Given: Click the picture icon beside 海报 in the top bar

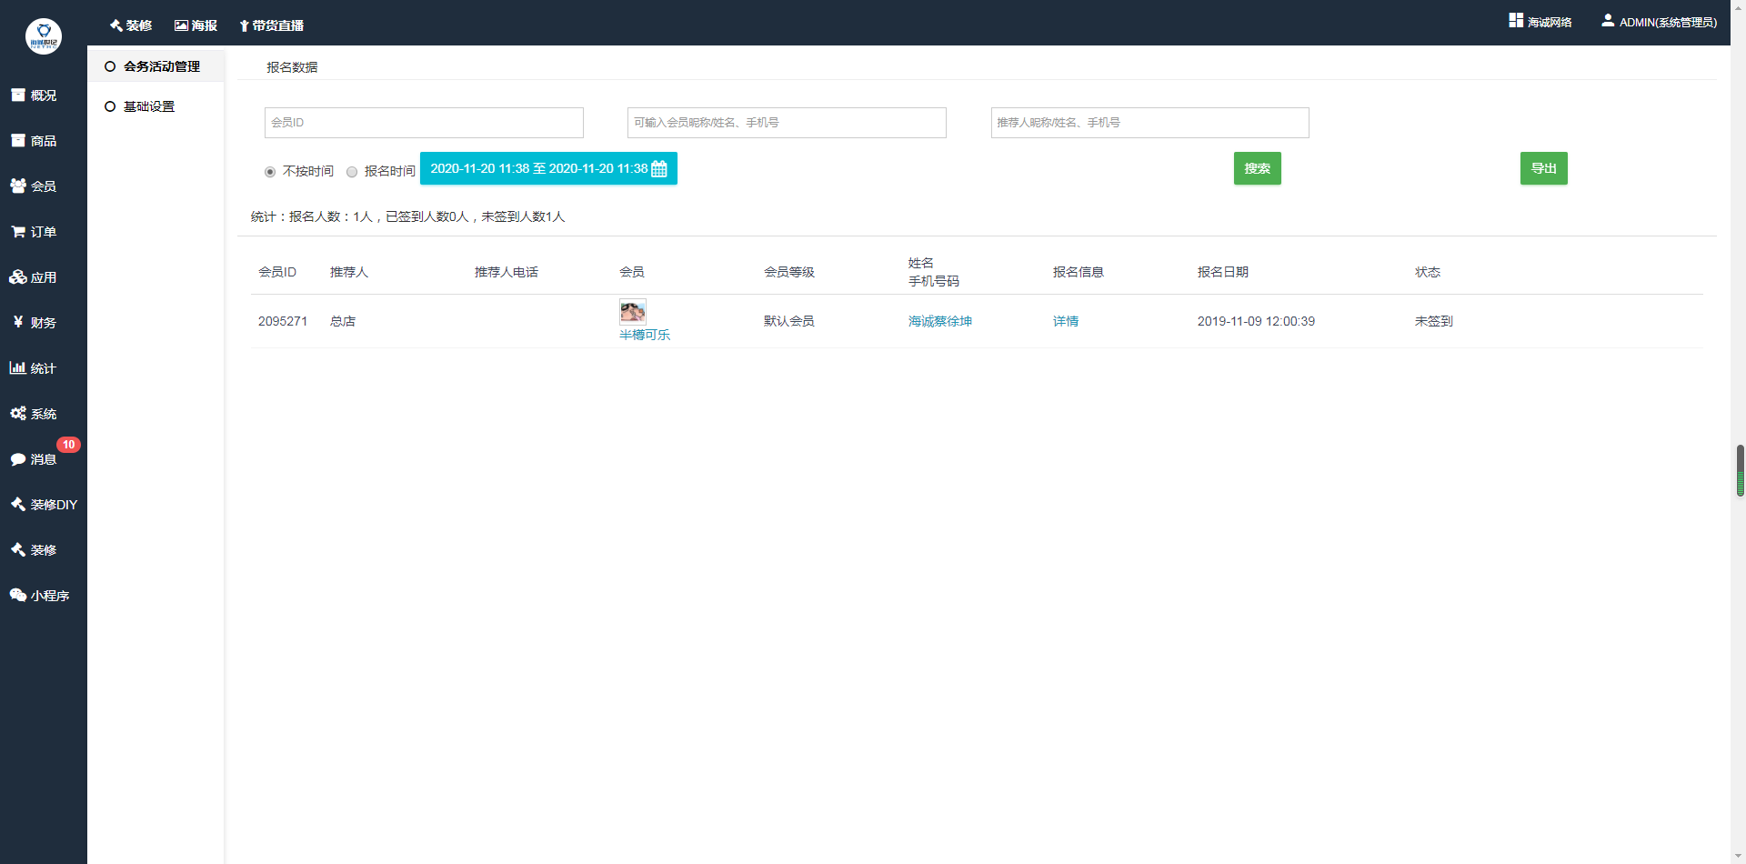Looking at the screenshot, I should tap(181, 25).
